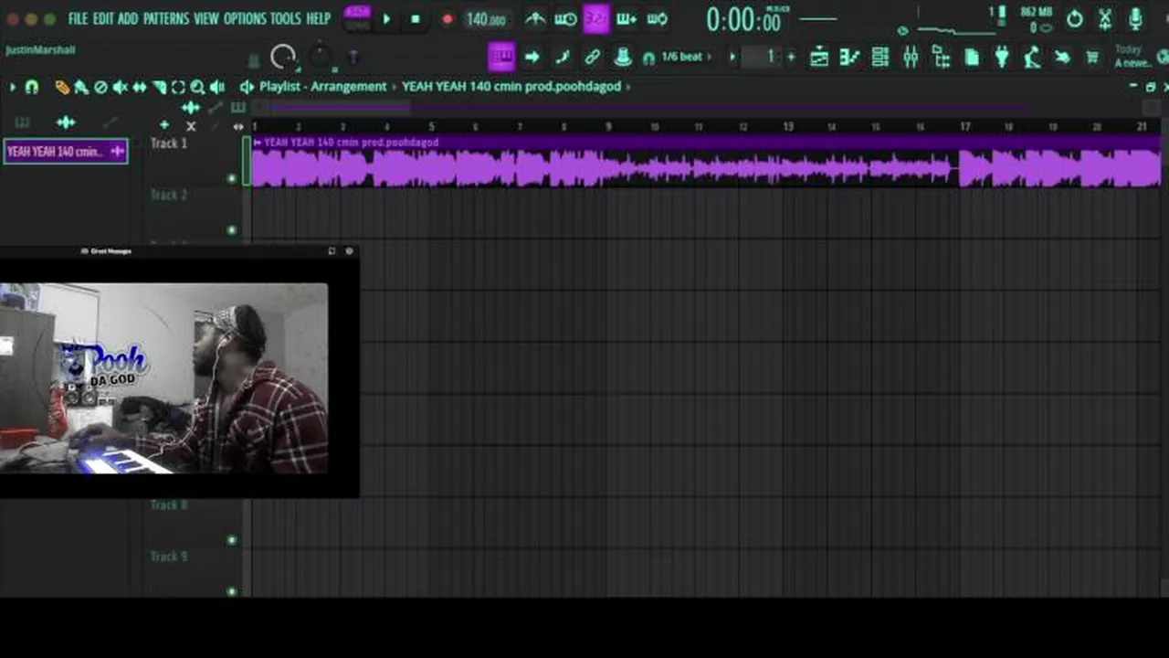The height and width of the screenshot is (658, 1169).
Task: Open the arrow after prod.poohdagod breadcrumb
Action: pos(628,87)
